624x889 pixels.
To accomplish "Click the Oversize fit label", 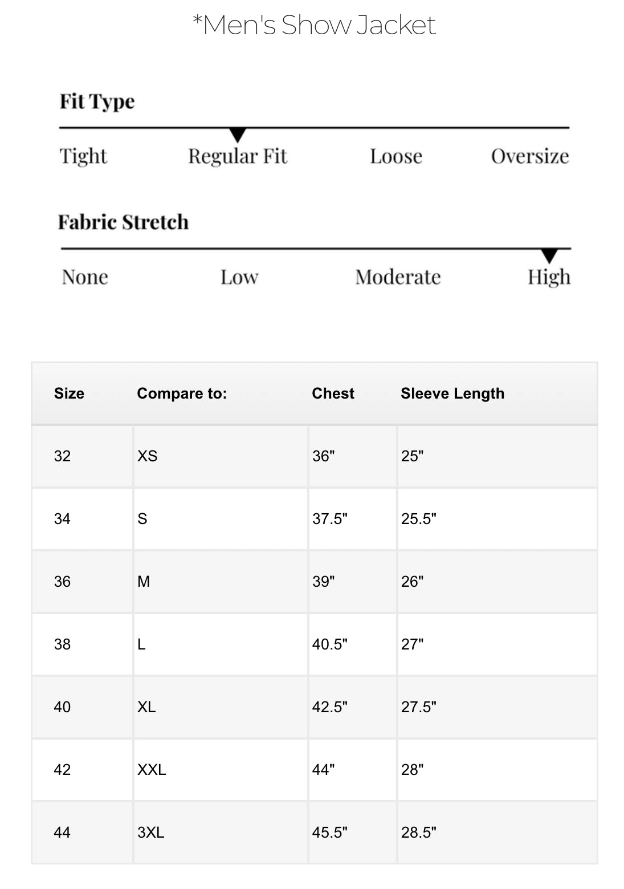I will pos(530,156).
